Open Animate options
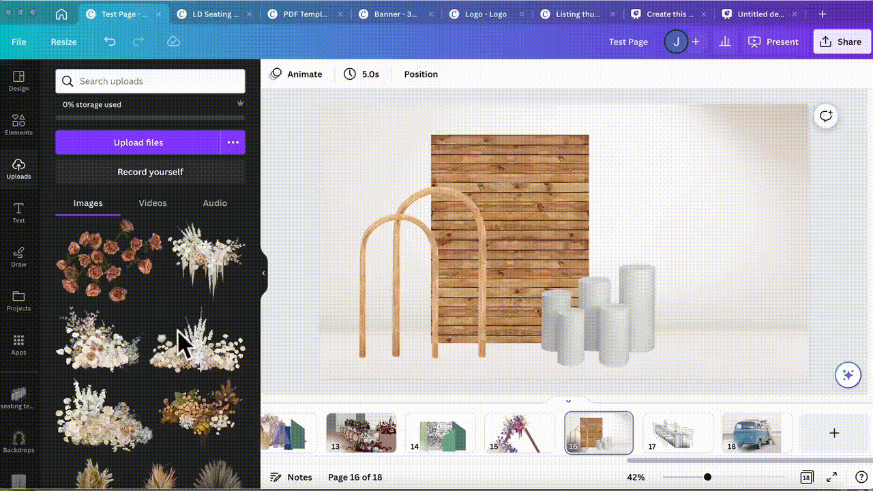The height and width of the screenshot is (491, 873). tap(295, 74)
